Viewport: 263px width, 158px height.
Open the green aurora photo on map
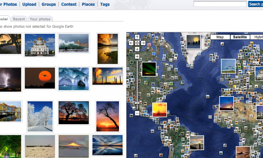149,69
